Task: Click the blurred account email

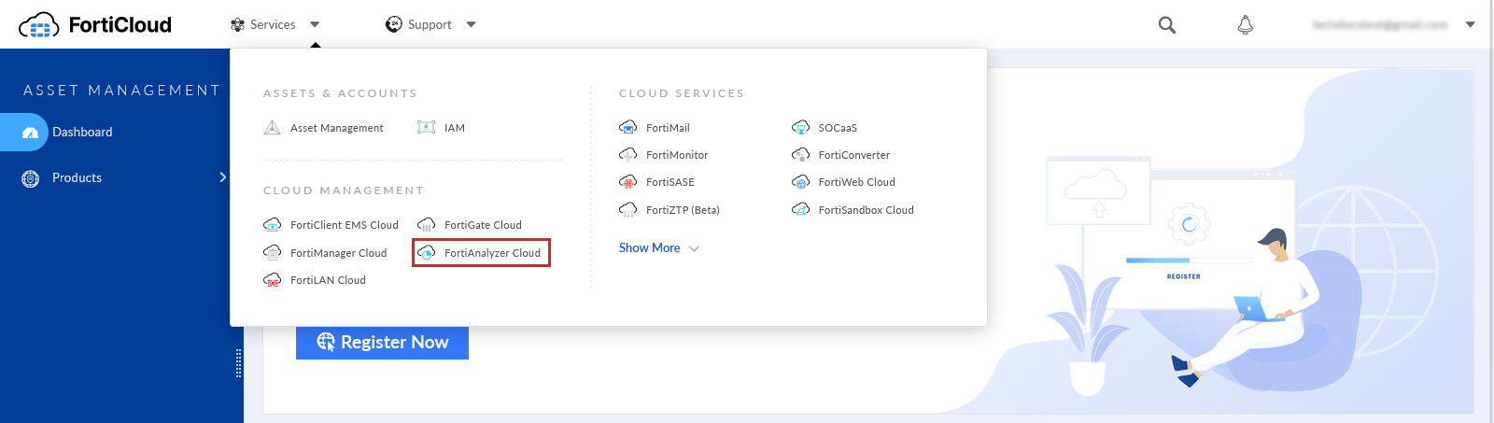Action: (x=1380, y=25)
